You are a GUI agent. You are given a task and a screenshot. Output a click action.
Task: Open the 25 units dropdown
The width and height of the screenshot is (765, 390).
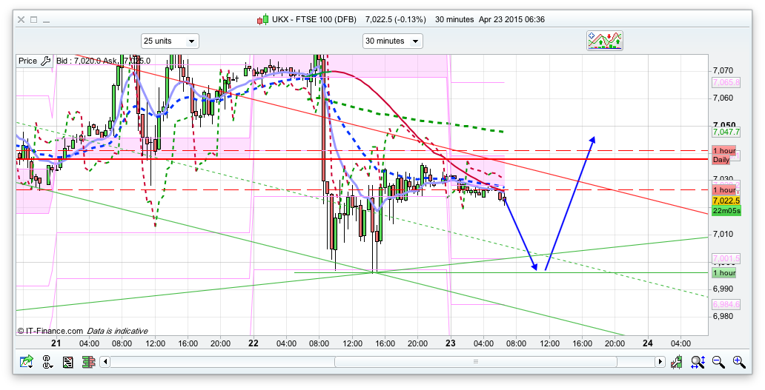coord(170,41)
